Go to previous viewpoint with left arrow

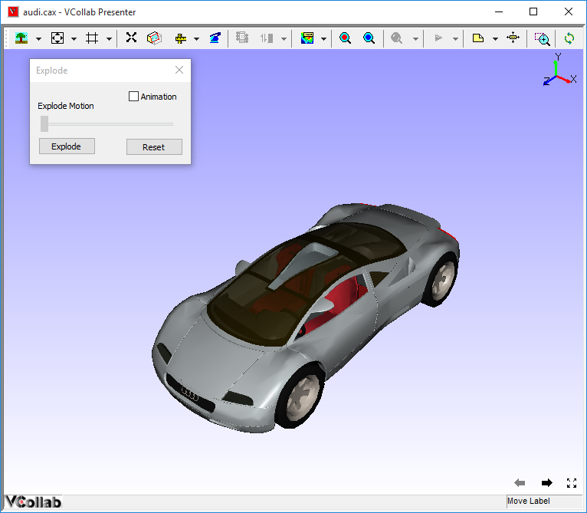520,482
